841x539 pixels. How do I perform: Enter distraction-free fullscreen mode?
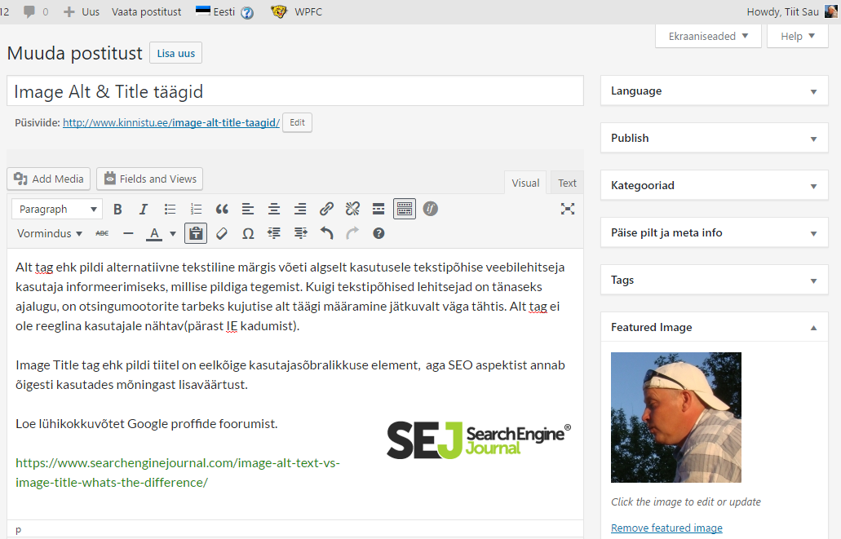(x=568, y=209)
